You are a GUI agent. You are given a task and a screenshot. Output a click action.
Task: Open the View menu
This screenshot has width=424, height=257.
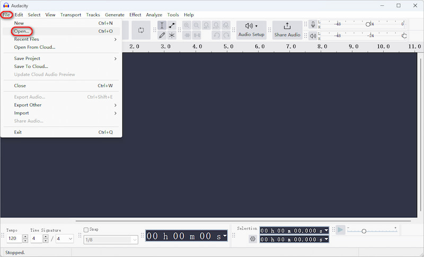point(50,15)
